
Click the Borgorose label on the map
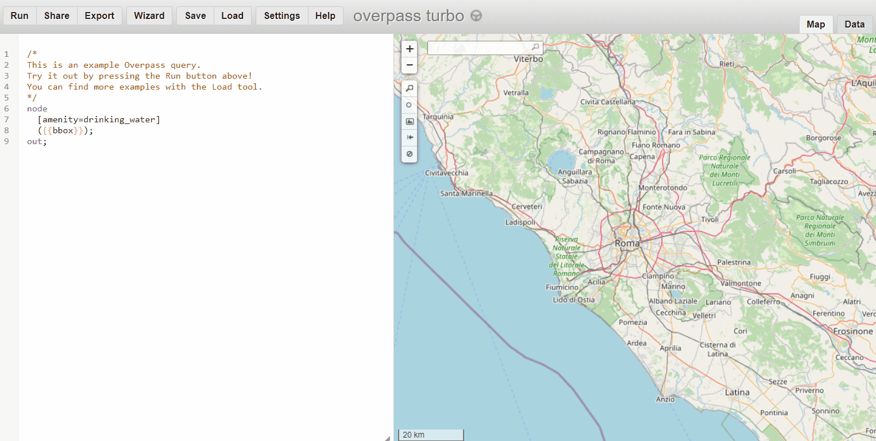point(823,138)
